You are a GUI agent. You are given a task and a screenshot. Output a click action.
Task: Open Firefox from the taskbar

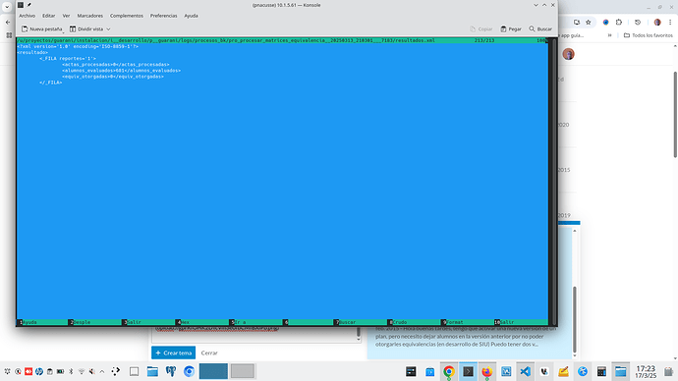tap(486, 371)
